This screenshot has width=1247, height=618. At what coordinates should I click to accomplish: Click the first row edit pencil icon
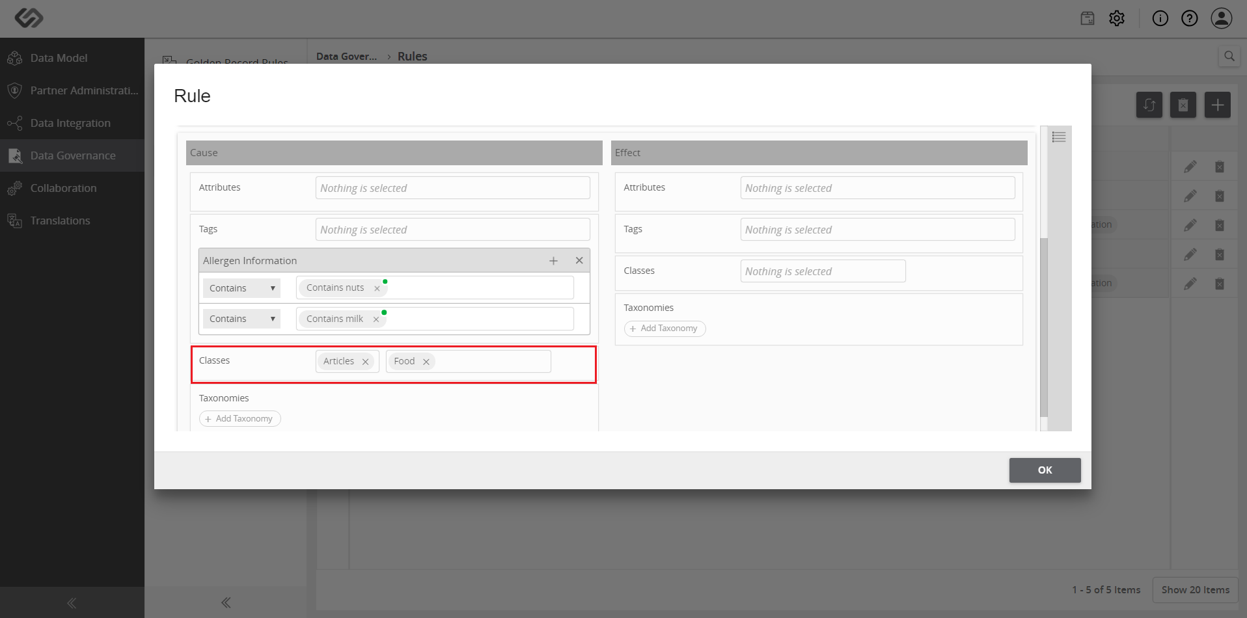pyautogui.click(x=1190, y=167)
